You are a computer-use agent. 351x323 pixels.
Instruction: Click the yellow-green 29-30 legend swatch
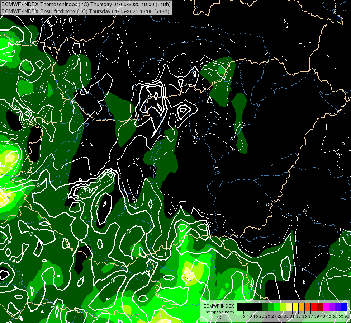tap(283, 307)
